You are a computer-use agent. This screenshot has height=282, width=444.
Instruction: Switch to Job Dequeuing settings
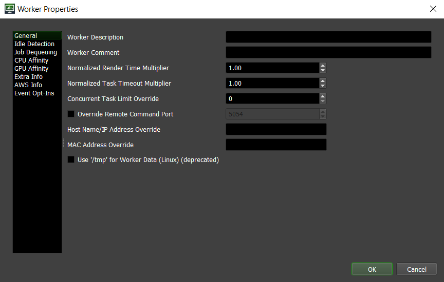(37, 52)
